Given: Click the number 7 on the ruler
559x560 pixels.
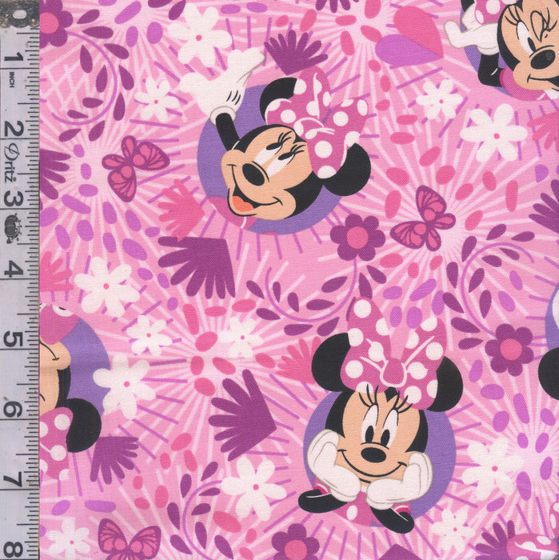Looking at the screenshot, I should coord(14,480).
